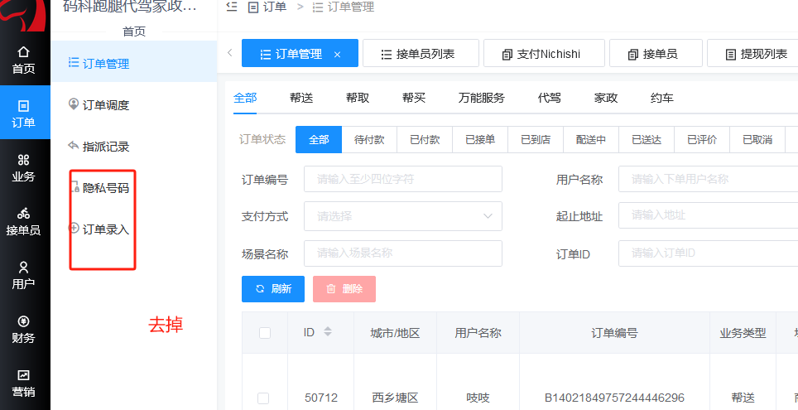Open 订单调度 in the submenu
This screenshot has height=410, width=798.
134,105
